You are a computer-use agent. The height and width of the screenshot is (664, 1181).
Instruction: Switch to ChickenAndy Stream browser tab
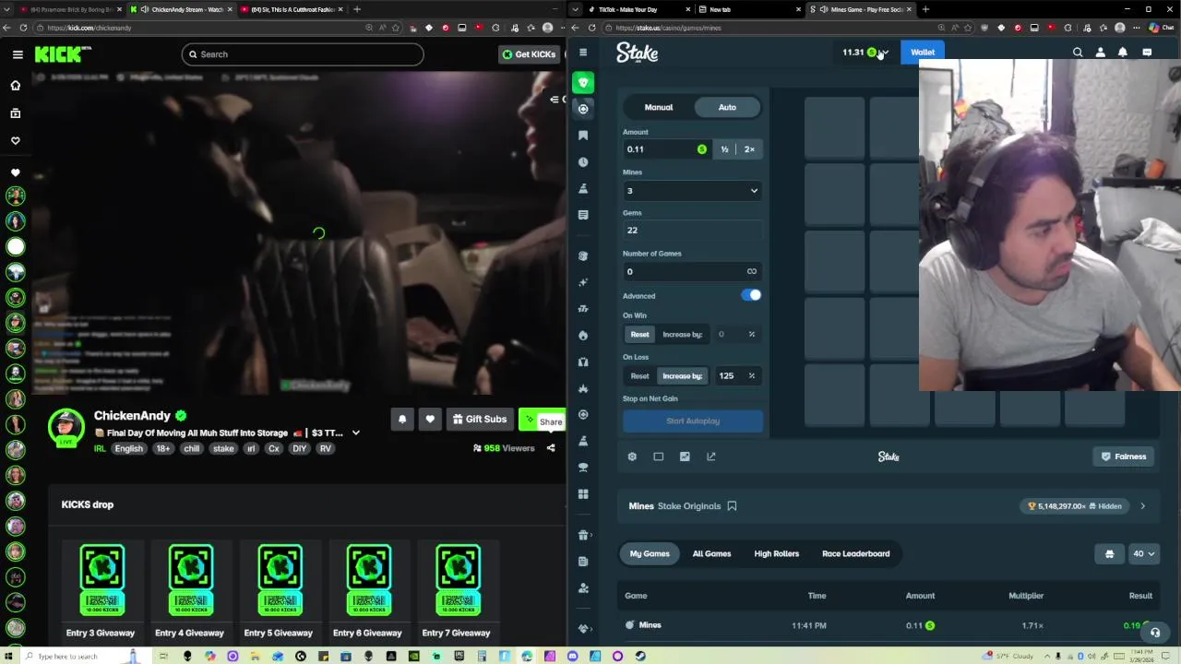tap(181, 9)
